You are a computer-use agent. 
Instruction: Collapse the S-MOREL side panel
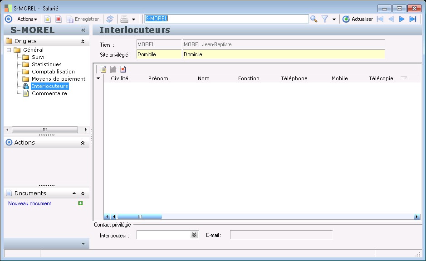point(83,30)
